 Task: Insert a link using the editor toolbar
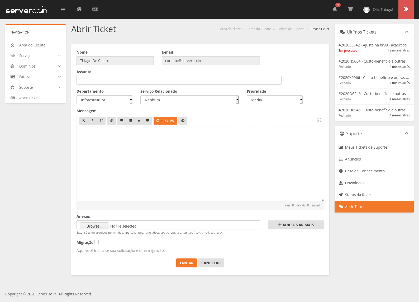pyautogui.click(x=111, y=121)
